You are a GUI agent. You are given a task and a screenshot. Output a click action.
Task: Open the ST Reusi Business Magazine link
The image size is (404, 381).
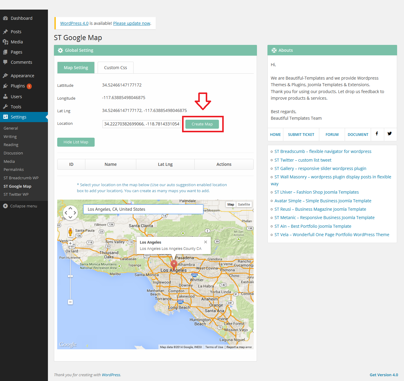pos(320,209)
